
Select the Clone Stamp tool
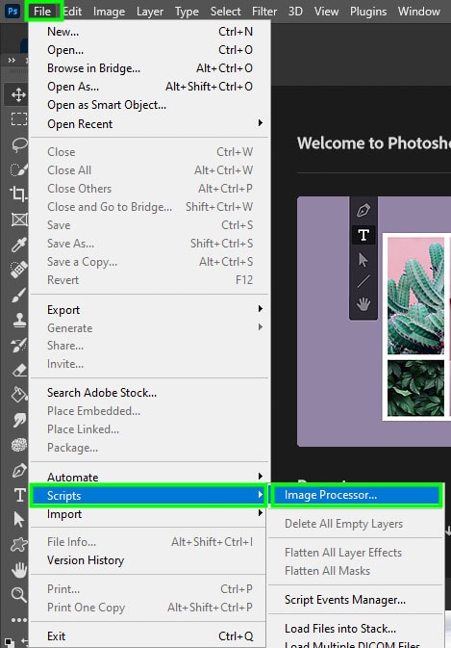(x=19, y=321)
